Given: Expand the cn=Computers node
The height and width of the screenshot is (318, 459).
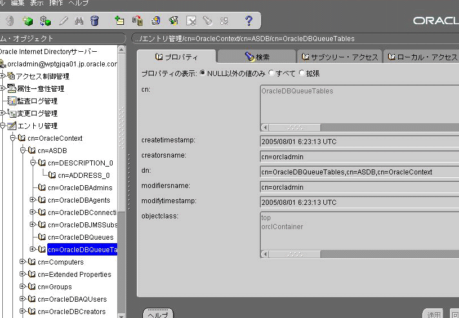Looking at the screenshot, I should pyautogui.click(x=23, y=262).
